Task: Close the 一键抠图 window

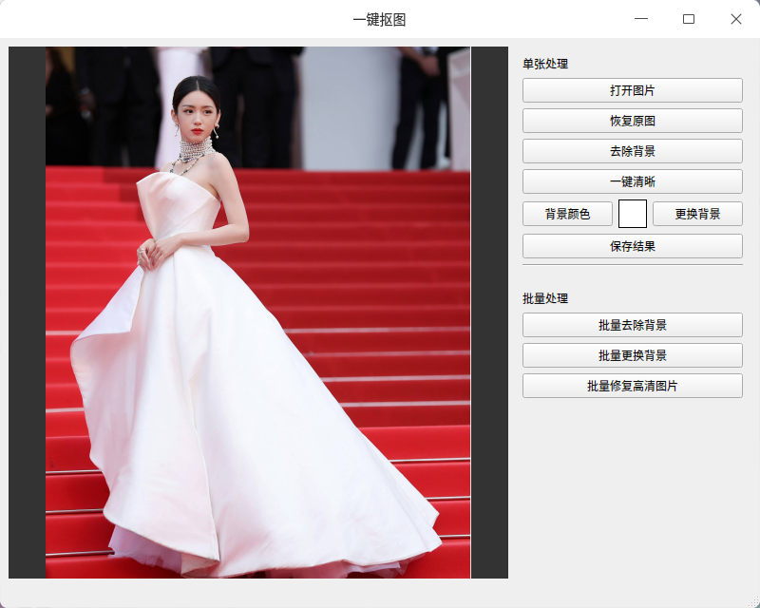Action: (x=735, y=19)
